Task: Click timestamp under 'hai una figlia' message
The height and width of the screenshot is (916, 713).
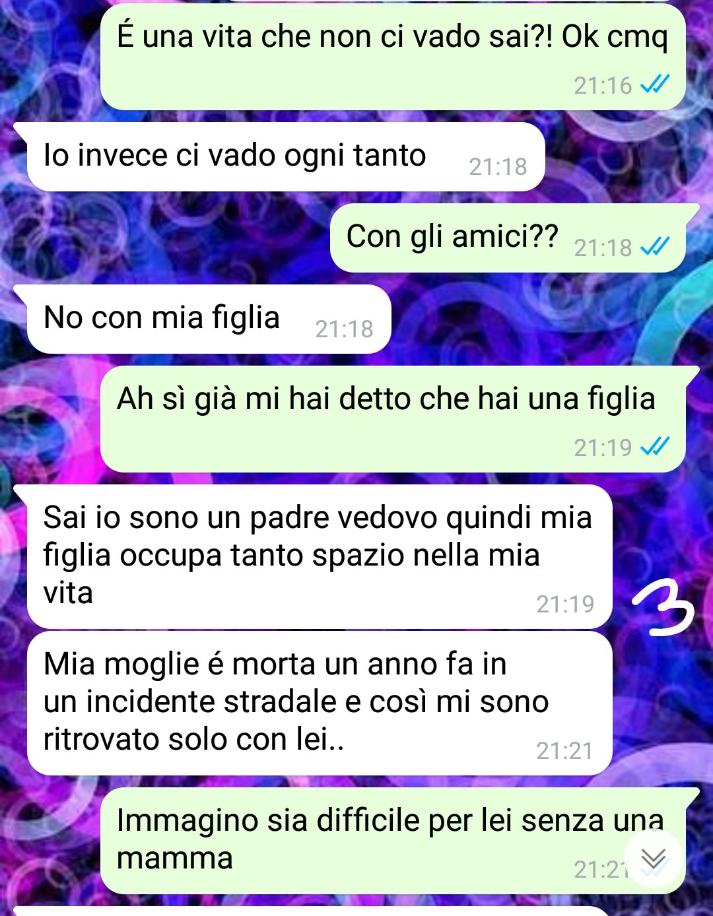Action: click(603, 447)
